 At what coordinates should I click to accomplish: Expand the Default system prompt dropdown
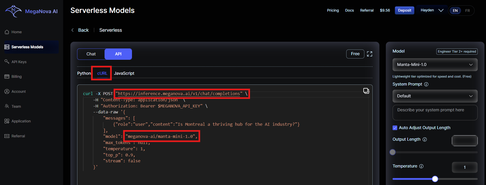[x=435, y=96]
